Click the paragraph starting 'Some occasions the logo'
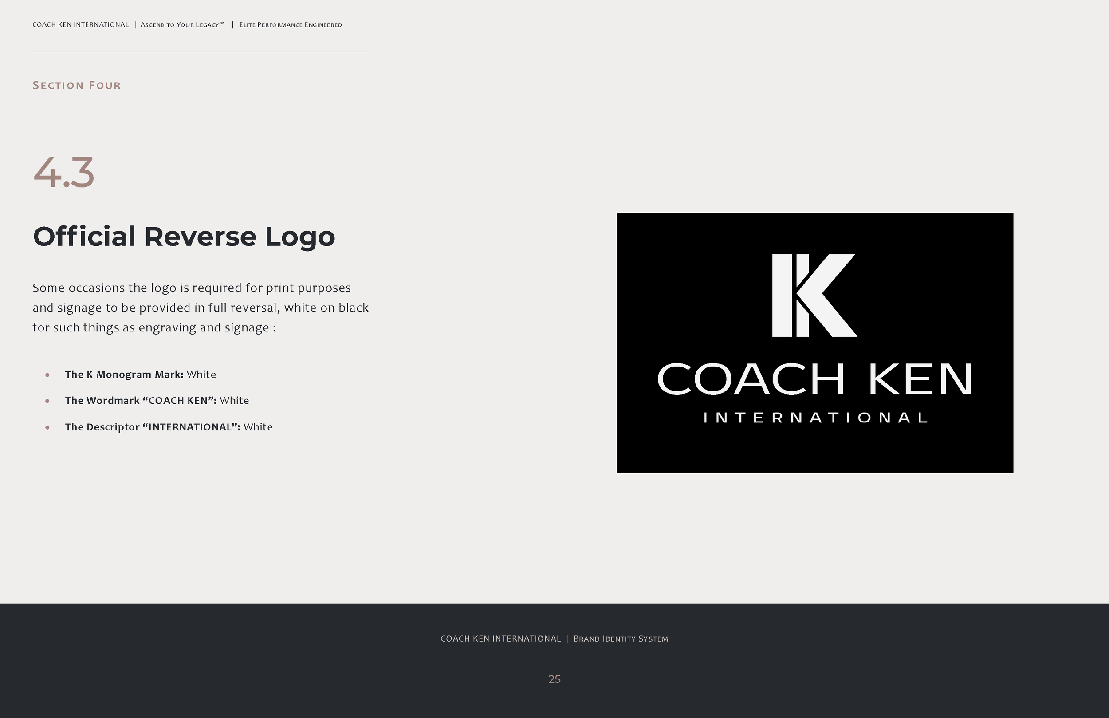The width and height of the screenshot is (1109, 718). (201, 308)
